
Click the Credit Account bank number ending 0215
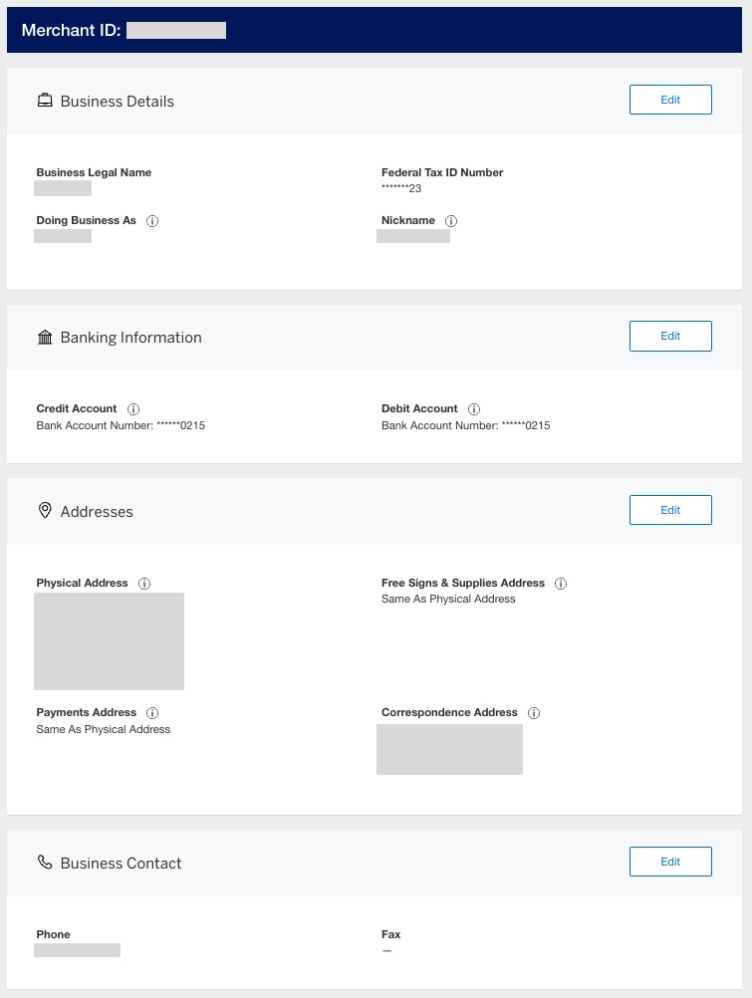coord(121,425)
